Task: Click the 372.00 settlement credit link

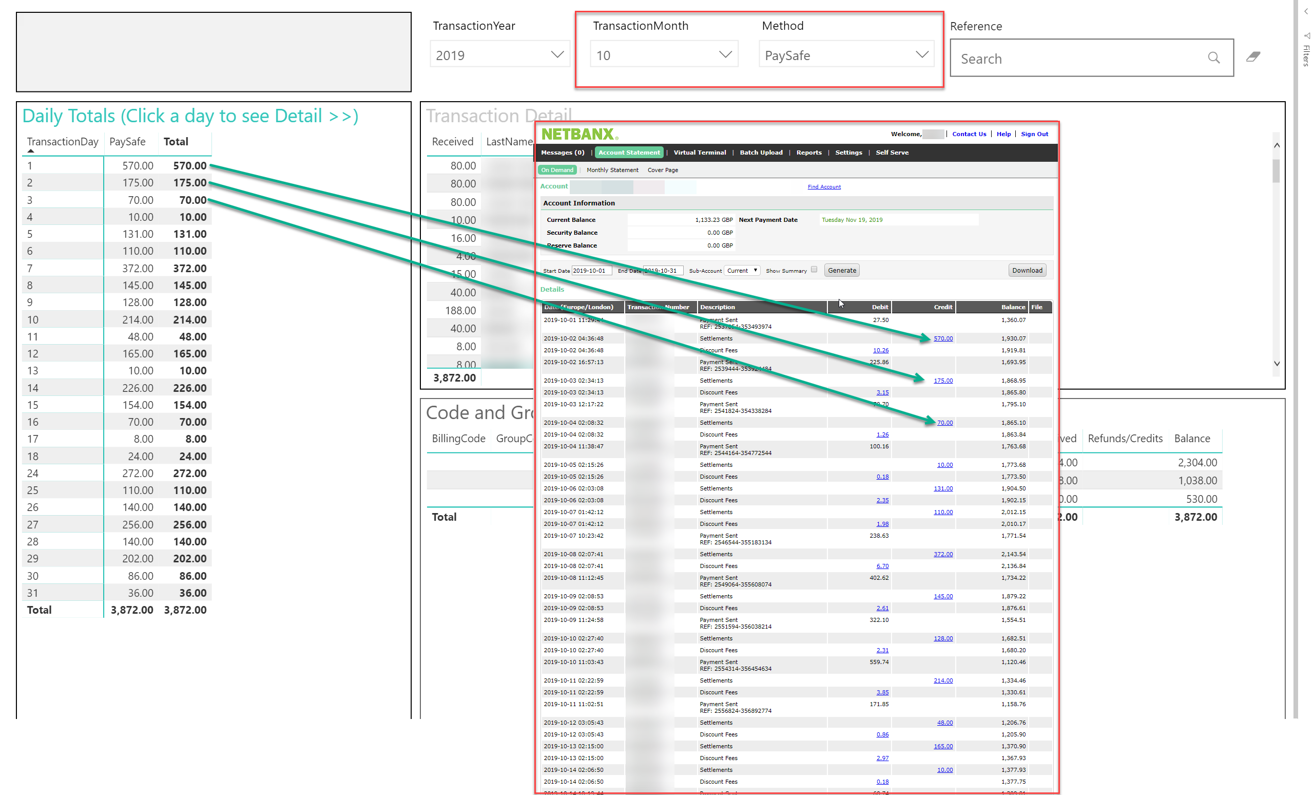Action: [x=943, y=554]
